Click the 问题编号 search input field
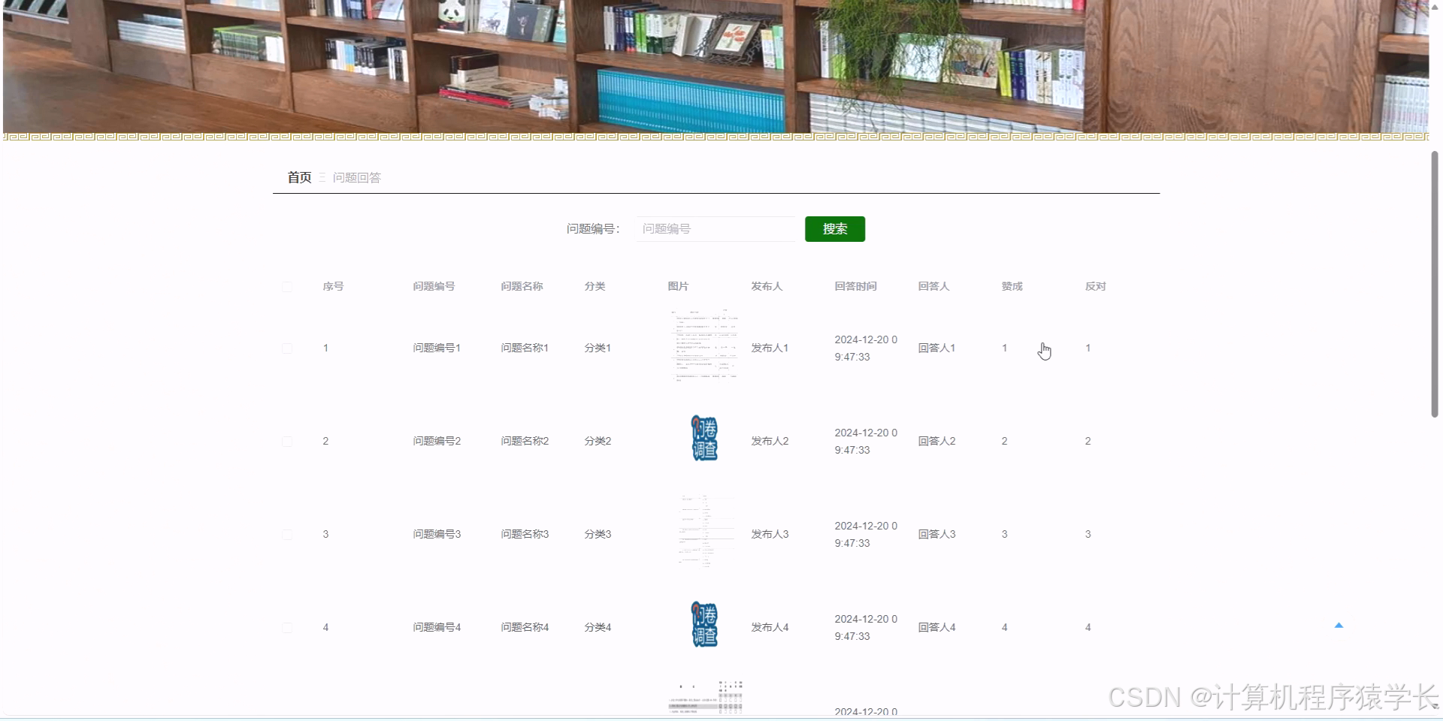This screenshot has width=1443, height=721. (714, 228)
